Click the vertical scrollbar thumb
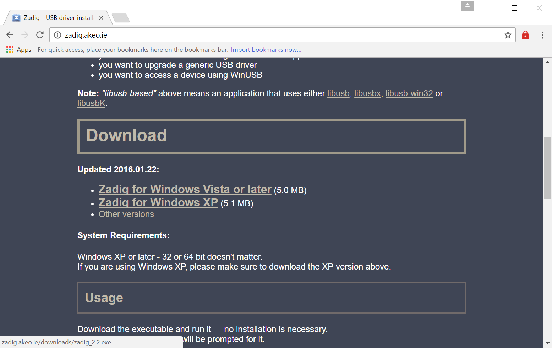552x348 pixels. (547, 168)
